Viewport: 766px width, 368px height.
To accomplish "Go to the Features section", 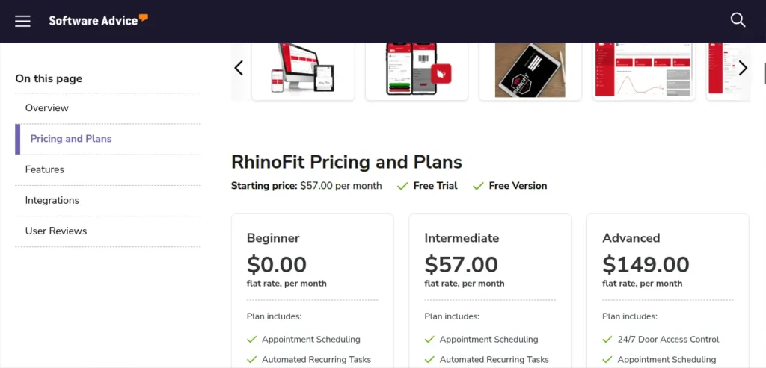I will point(45,169).
